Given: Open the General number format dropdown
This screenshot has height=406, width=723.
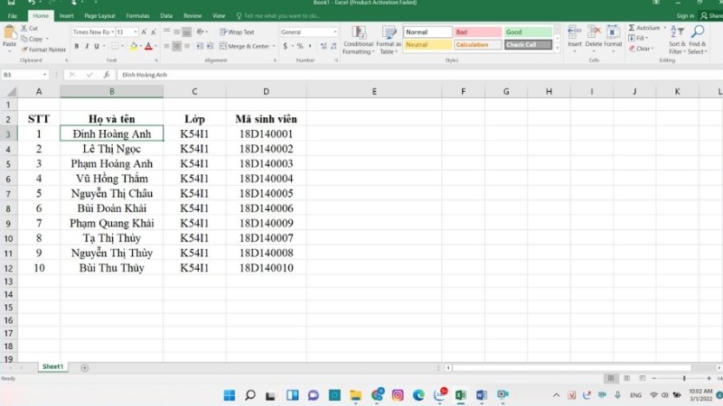Looking at the screenshot, I should pos(334,32).
